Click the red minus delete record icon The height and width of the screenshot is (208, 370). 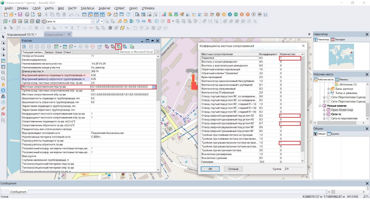93,47
